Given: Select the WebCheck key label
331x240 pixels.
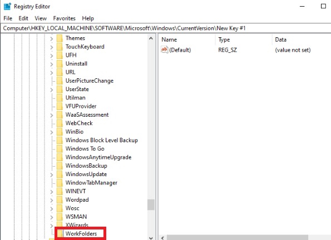Looking at the screenshot, I should pyautogui.click(x=79, y=123).
